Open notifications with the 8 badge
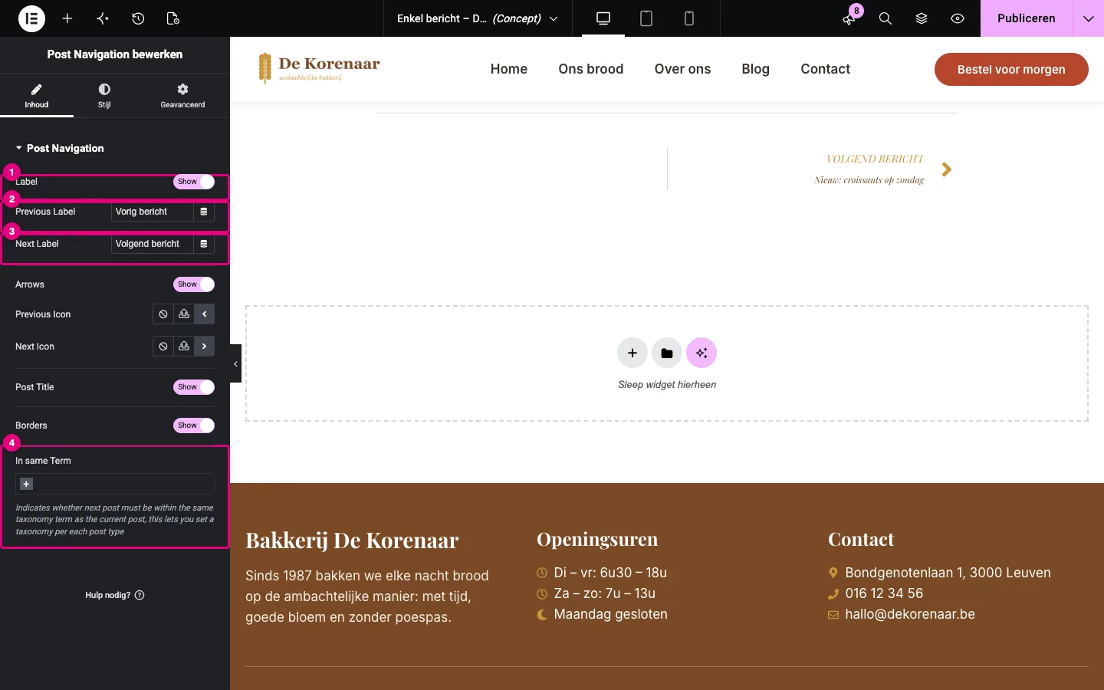Screen dimensions: 1104x690 coord(849,18)
